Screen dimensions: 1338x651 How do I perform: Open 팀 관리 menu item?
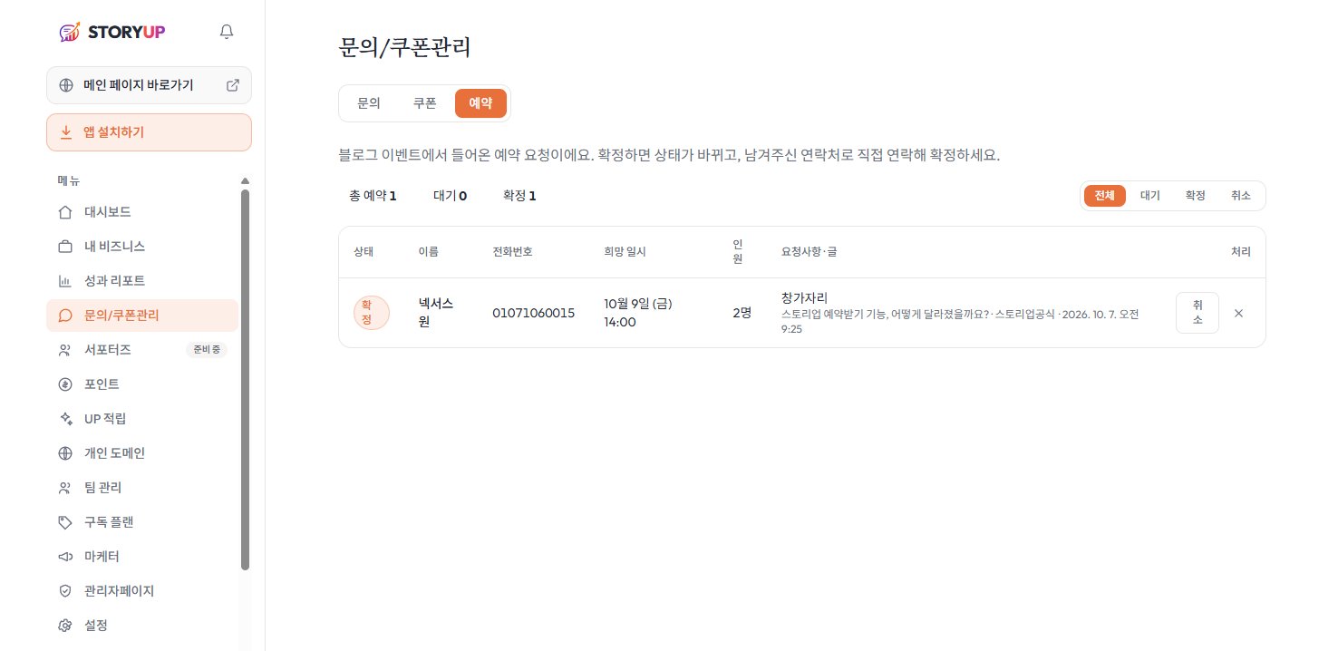point(142,488)
